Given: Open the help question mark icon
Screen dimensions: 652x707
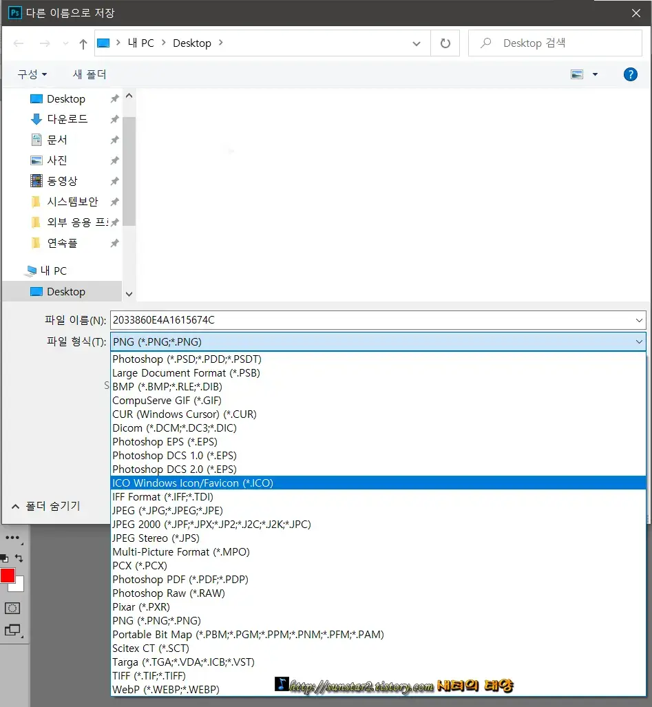Looking at the screenshot, I should 631,74.
